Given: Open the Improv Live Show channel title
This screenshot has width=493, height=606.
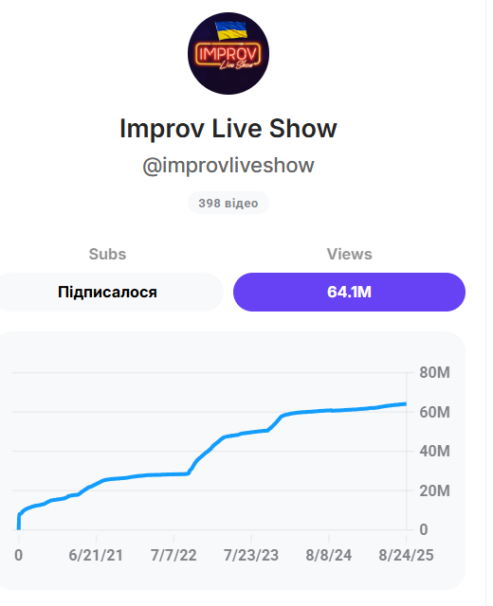Looking at the screenshot, I should tap(228, 129).
